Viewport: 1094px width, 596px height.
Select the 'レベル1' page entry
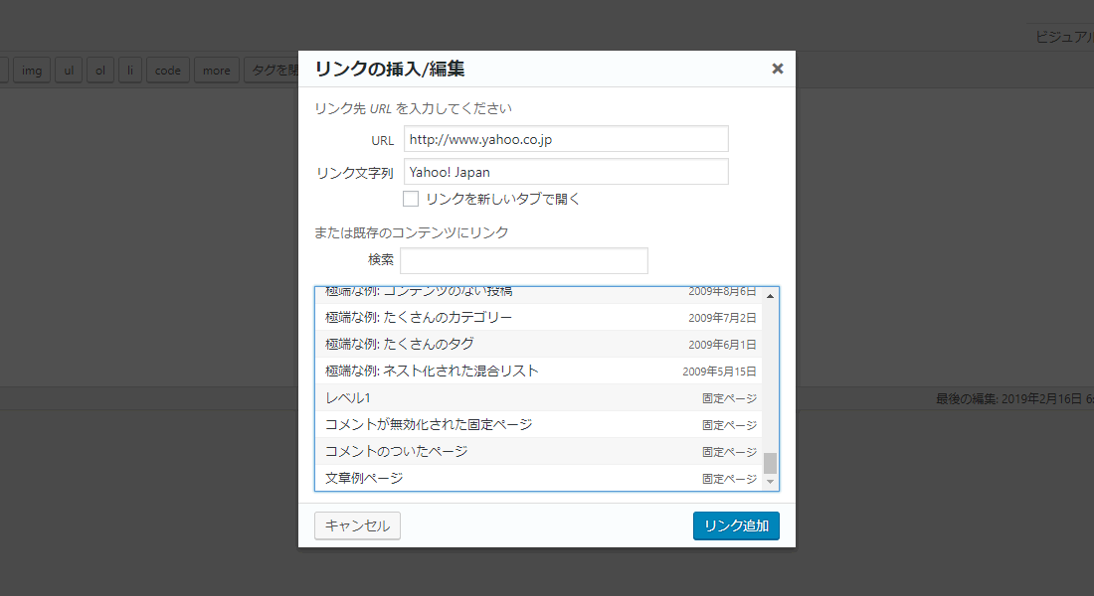537,398
